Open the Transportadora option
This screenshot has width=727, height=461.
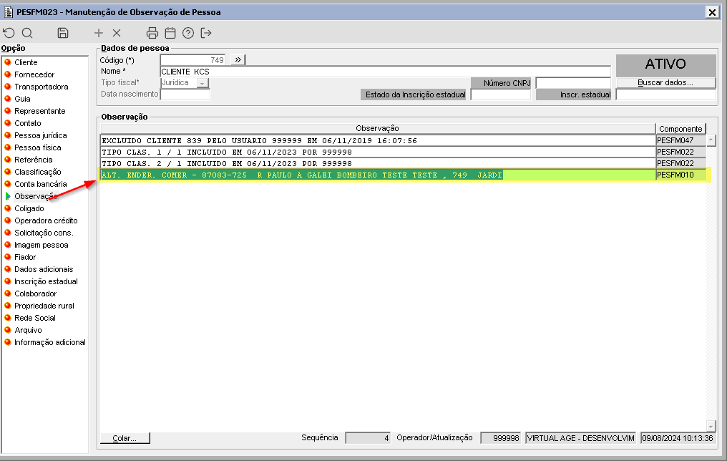pyautogui.click(x=42, y=87)
